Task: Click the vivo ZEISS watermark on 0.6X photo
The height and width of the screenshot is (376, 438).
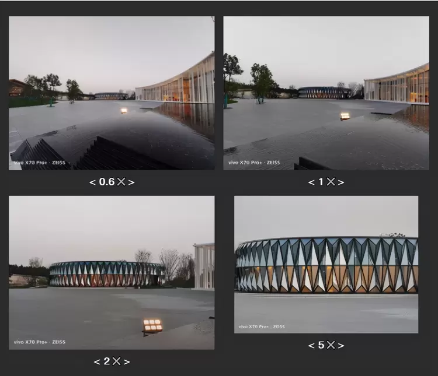Action: (x=39, y=163)
